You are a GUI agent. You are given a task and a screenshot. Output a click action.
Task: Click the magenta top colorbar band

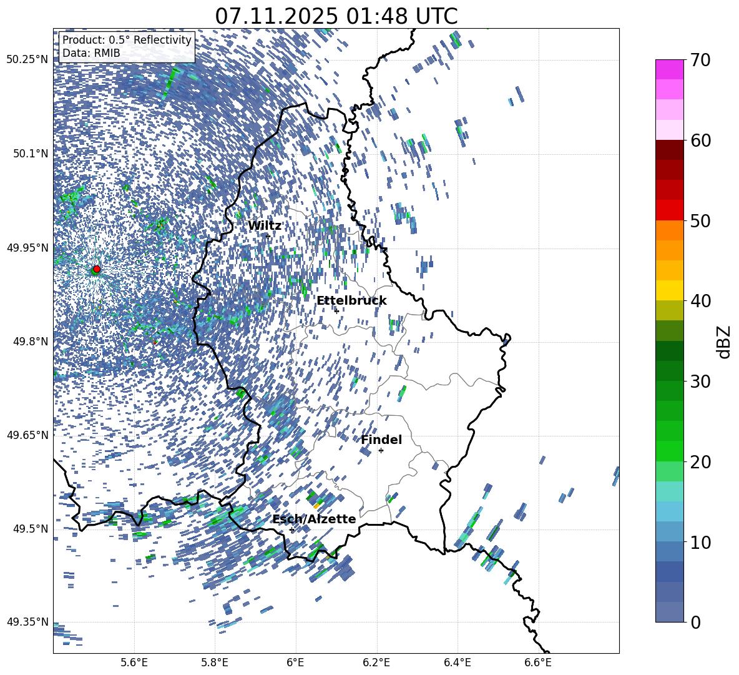point(670,69)
